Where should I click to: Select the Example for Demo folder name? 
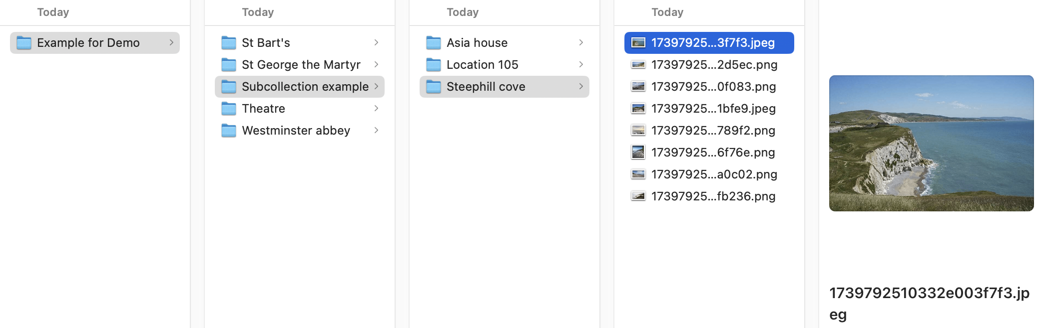[88, 43]
